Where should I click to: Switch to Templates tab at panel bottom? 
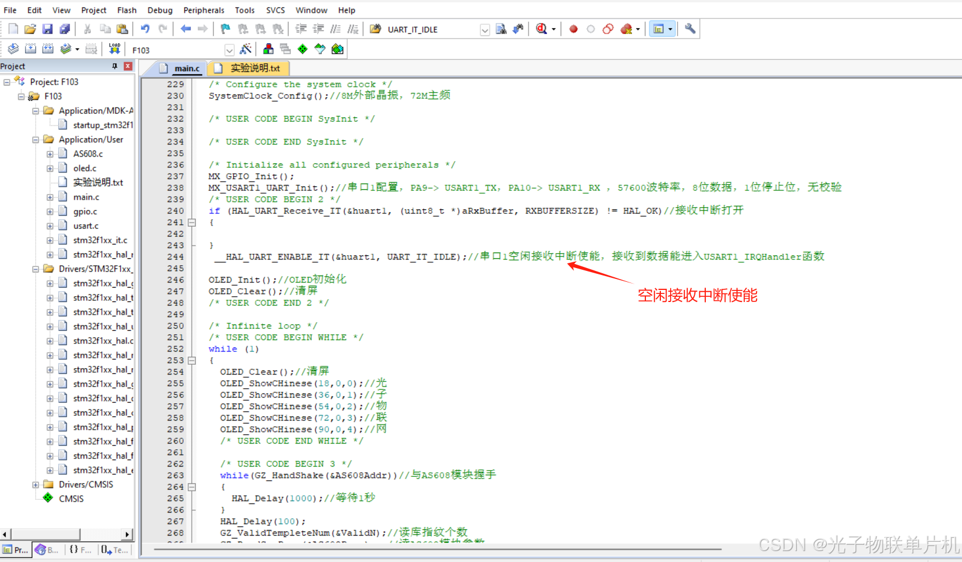[x=114, y=550]
